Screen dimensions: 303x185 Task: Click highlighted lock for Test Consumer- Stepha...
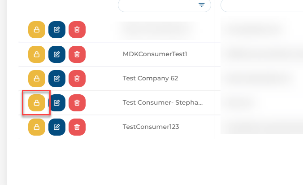37,103
